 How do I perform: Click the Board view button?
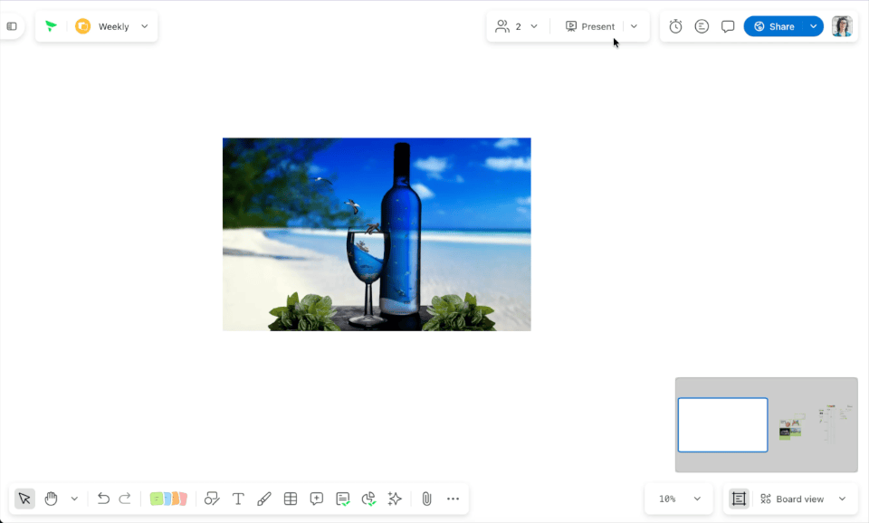792,499
